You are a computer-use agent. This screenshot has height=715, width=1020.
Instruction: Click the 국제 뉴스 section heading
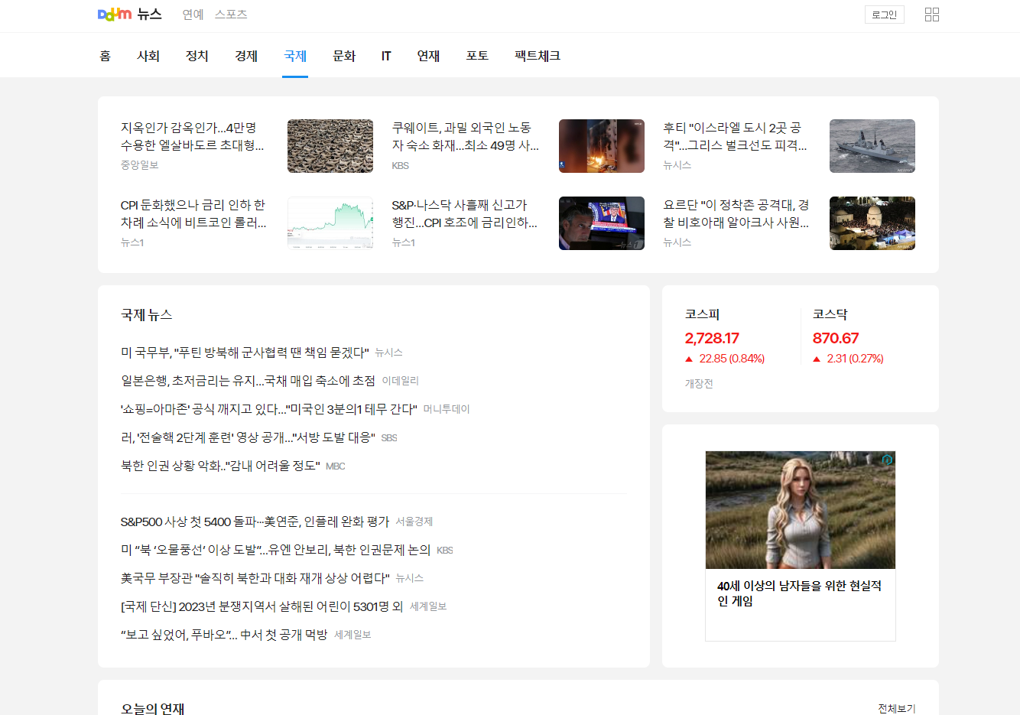coord(147,315)
